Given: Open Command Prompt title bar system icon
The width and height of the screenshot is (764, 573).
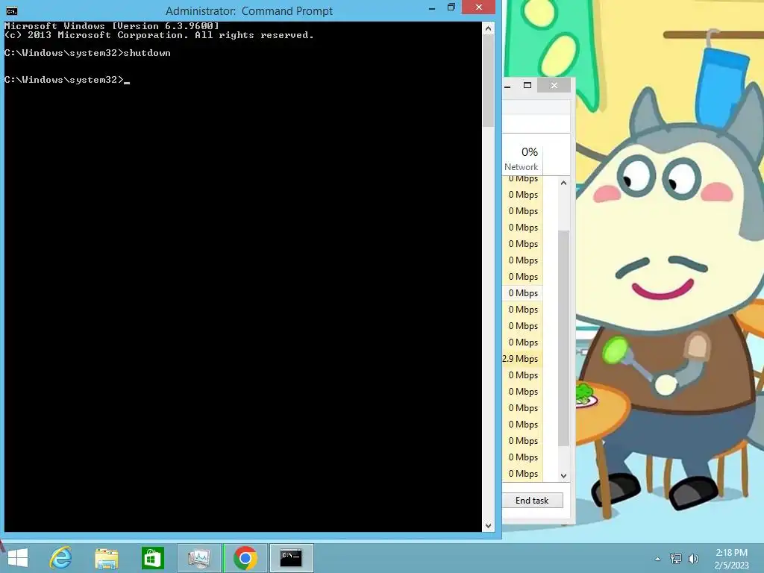Looking at the screenshot, I should [12, 11].
